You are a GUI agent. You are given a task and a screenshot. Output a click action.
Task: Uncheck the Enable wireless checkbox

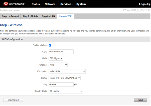(x=50, y=45)
